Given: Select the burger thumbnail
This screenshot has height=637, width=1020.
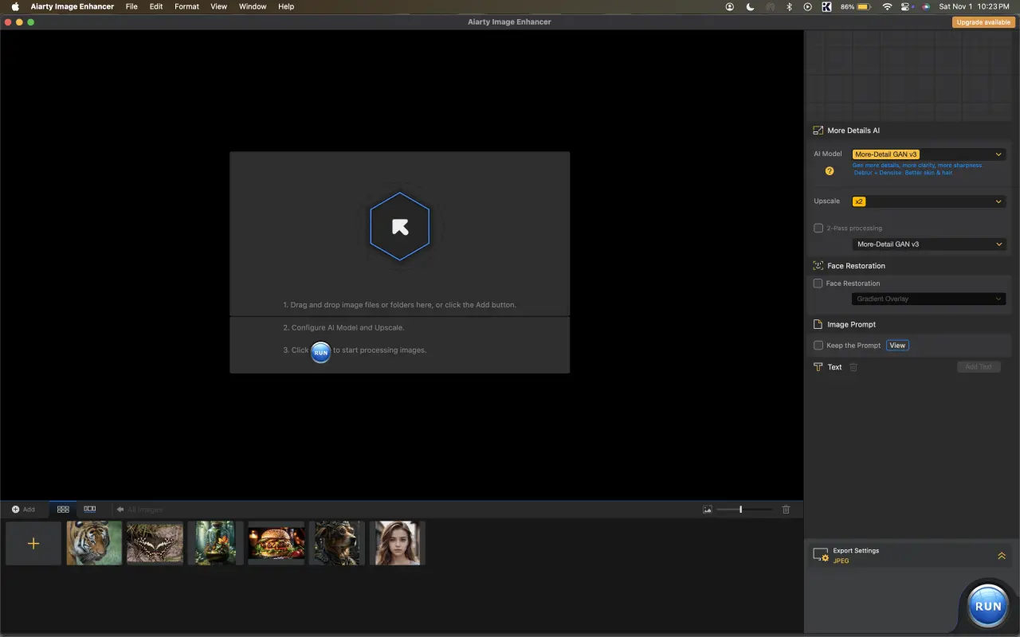Looking at the screenshot, I should 277,543.
